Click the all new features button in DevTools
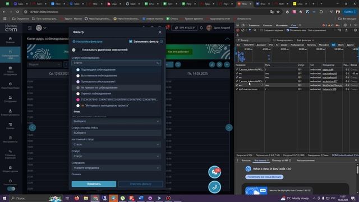The height and width of the screenshot is (202, 359). [x=264, y=177]
